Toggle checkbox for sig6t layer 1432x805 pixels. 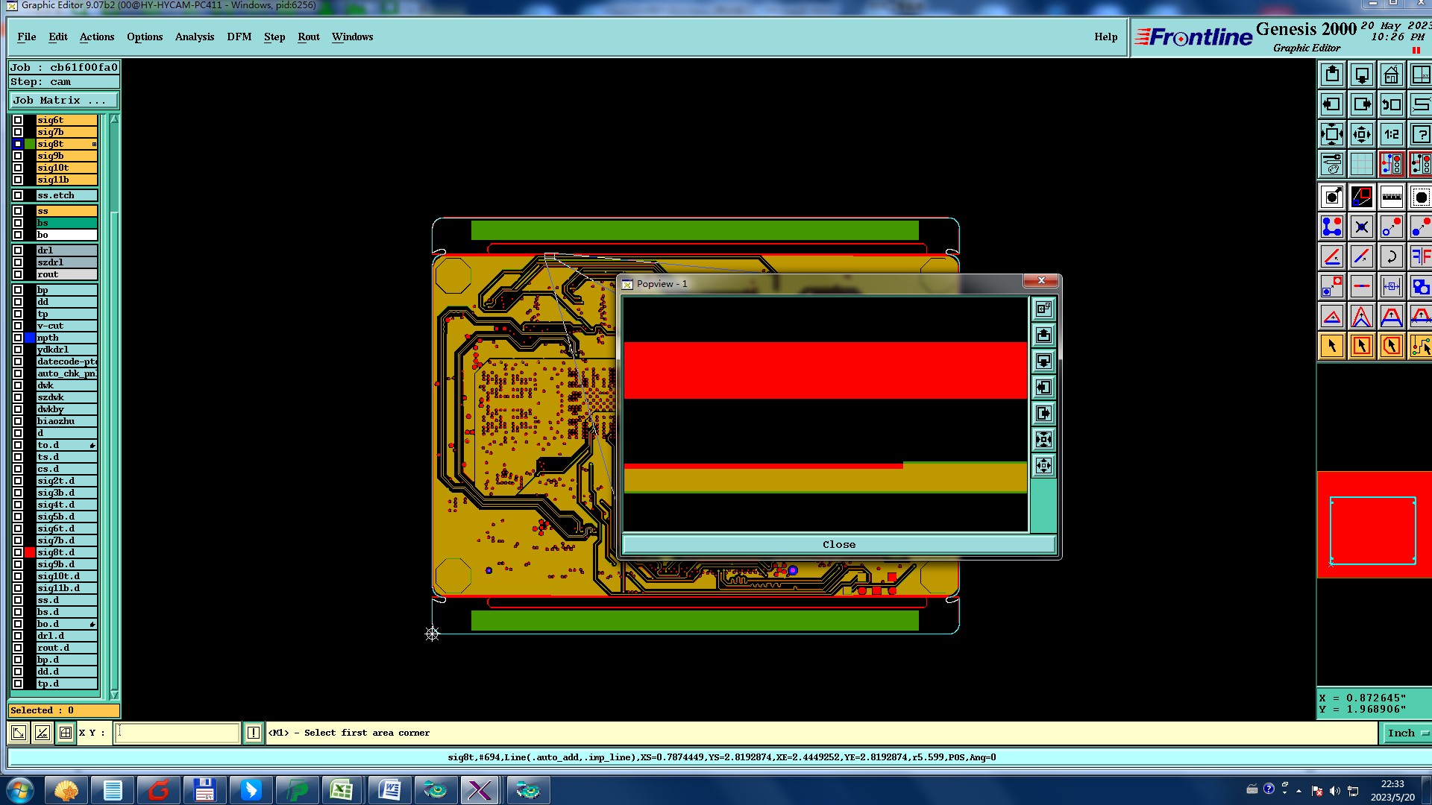click(x=18, y=120)
